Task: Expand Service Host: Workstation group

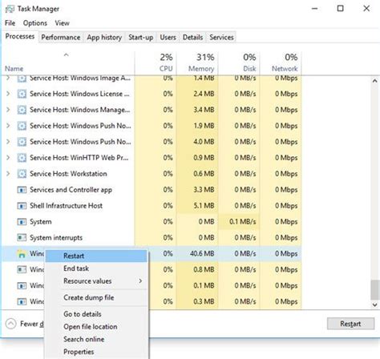Action: (8, 174)
